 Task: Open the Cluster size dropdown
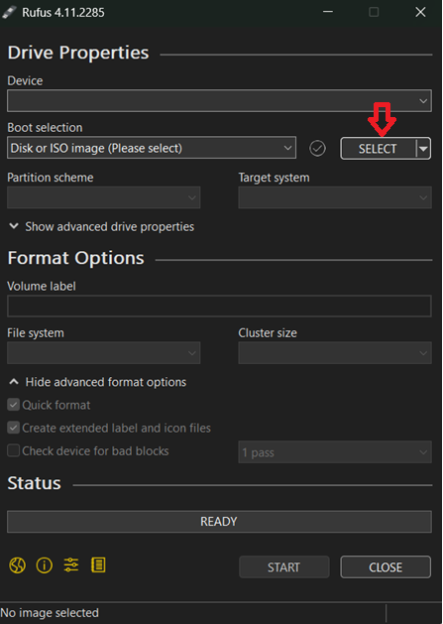tap(335, 352)
